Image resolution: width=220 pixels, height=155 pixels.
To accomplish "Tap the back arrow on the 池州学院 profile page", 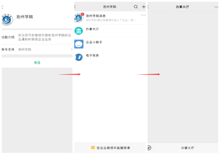I will tap(2, 7).
